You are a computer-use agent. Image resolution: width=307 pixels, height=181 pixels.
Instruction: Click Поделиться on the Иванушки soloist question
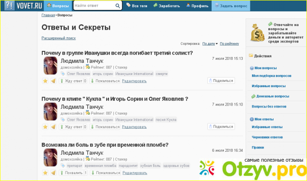(x=221, y=81)
